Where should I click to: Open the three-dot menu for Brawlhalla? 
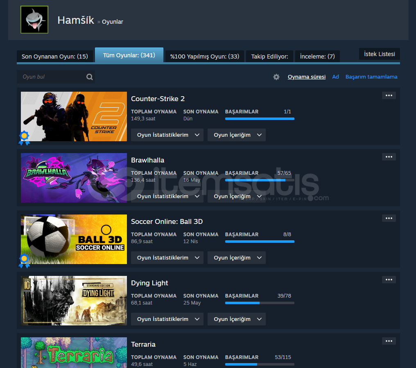(x=389, y=157)
